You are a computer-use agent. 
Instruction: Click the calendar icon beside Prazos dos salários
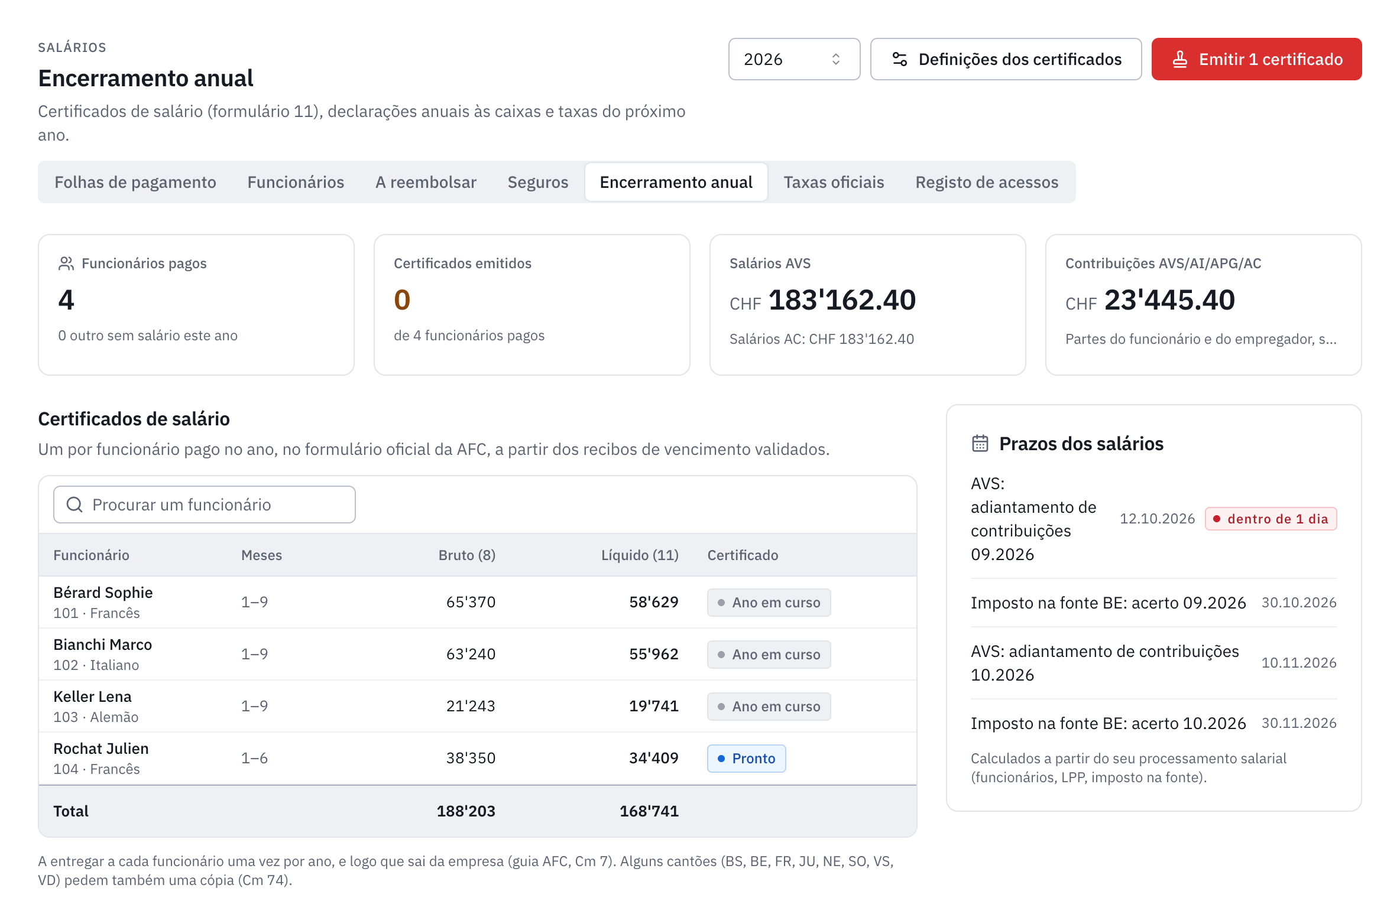click(x=980, y=443)
